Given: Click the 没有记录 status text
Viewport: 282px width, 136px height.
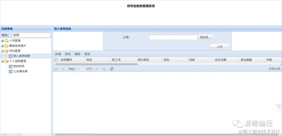Looking at the screenshot, I should point(274,69).
